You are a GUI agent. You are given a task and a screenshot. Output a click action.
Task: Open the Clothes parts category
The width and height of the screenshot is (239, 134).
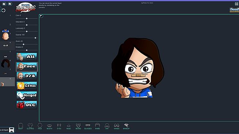pos(30,126)
